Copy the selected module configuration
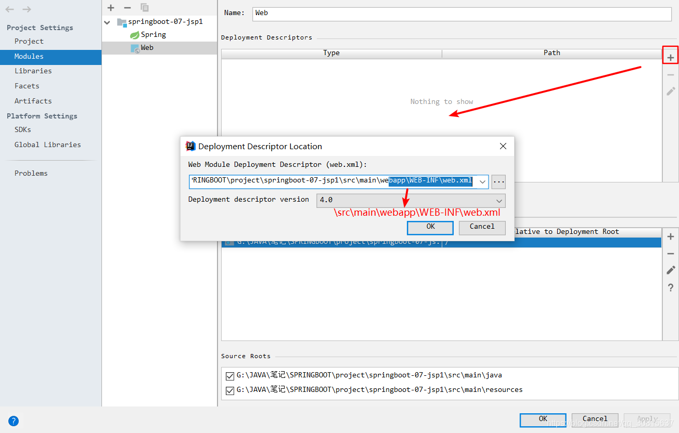Image resolution: width=679 pixels, height=433 pixels. click(145, 7)
